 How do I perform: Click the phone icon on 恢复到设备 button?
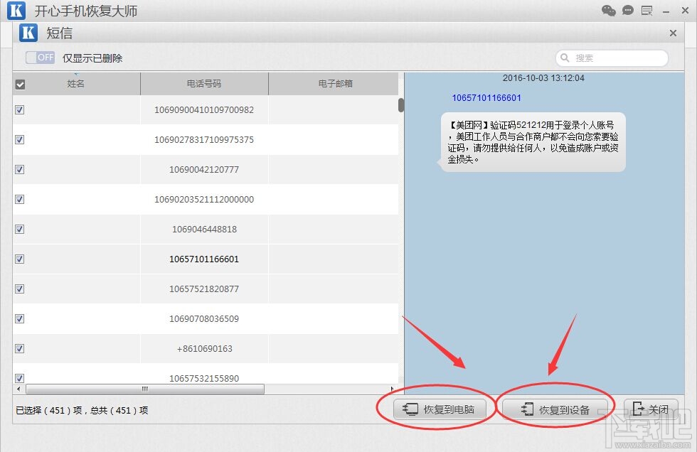click(x=528, y=409)
